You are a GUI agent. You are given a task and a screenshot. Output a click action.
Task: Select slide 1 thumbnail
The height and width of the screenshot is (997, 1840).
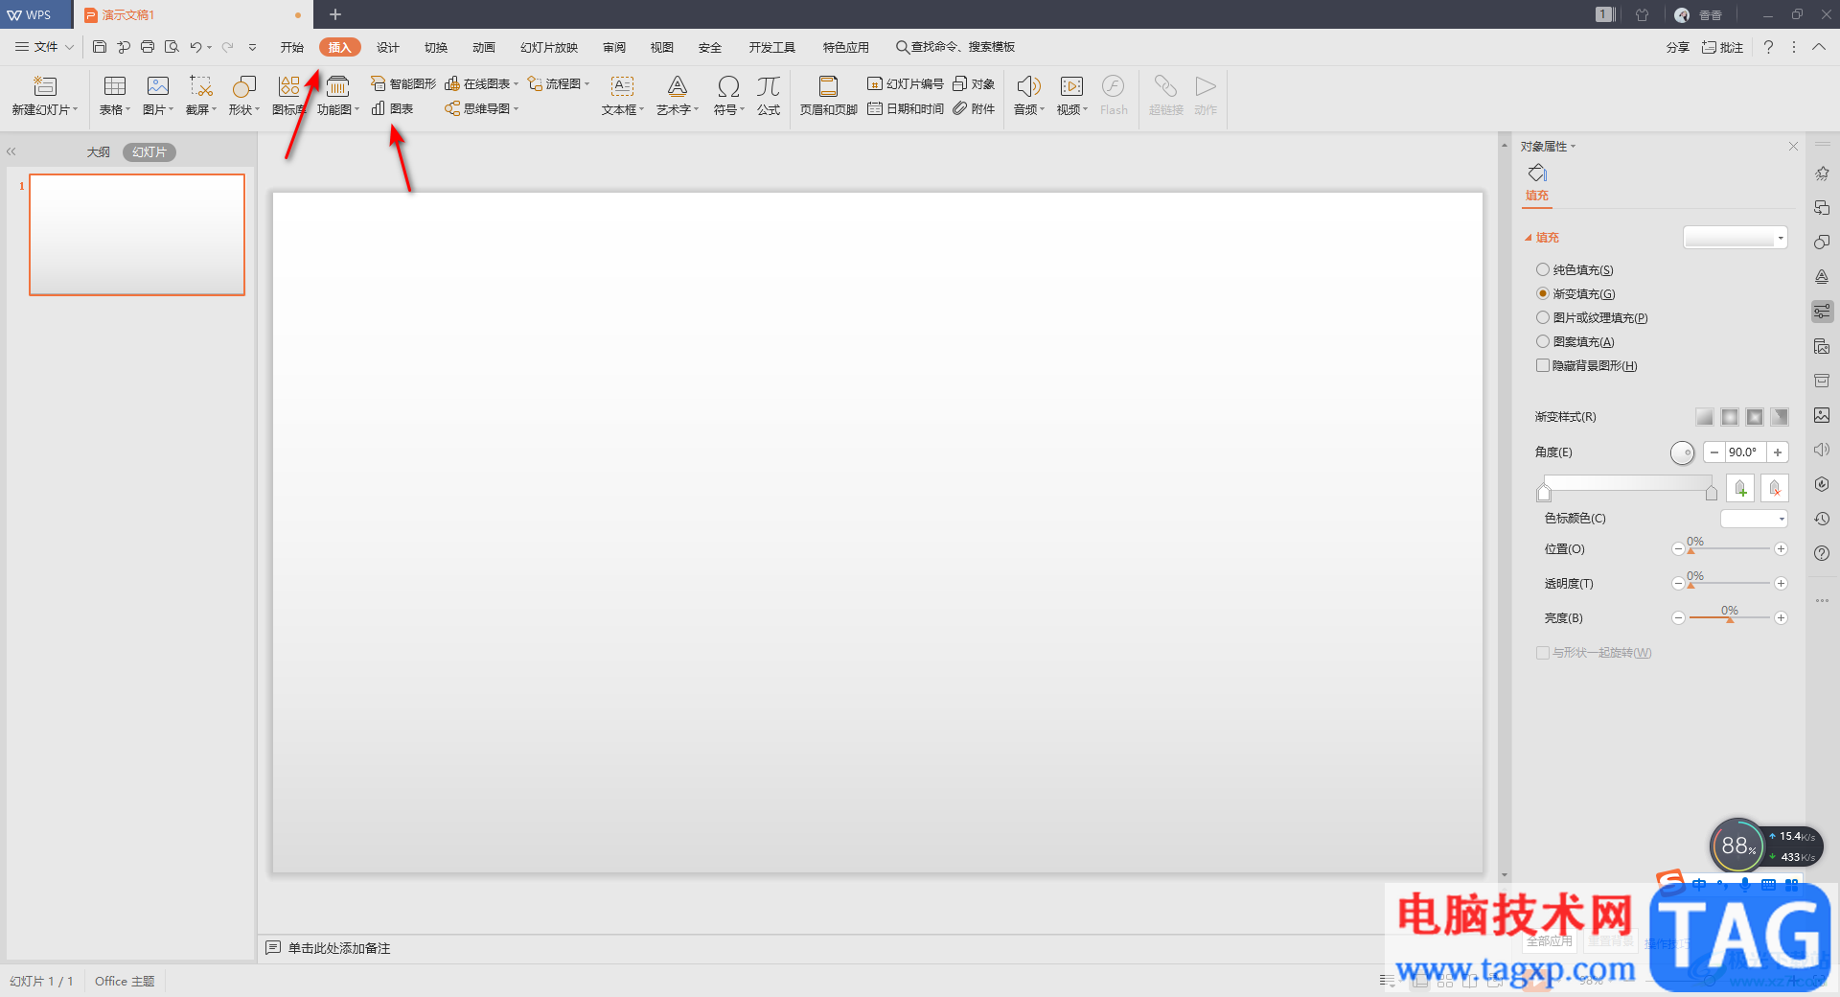(x=137, y=235)
